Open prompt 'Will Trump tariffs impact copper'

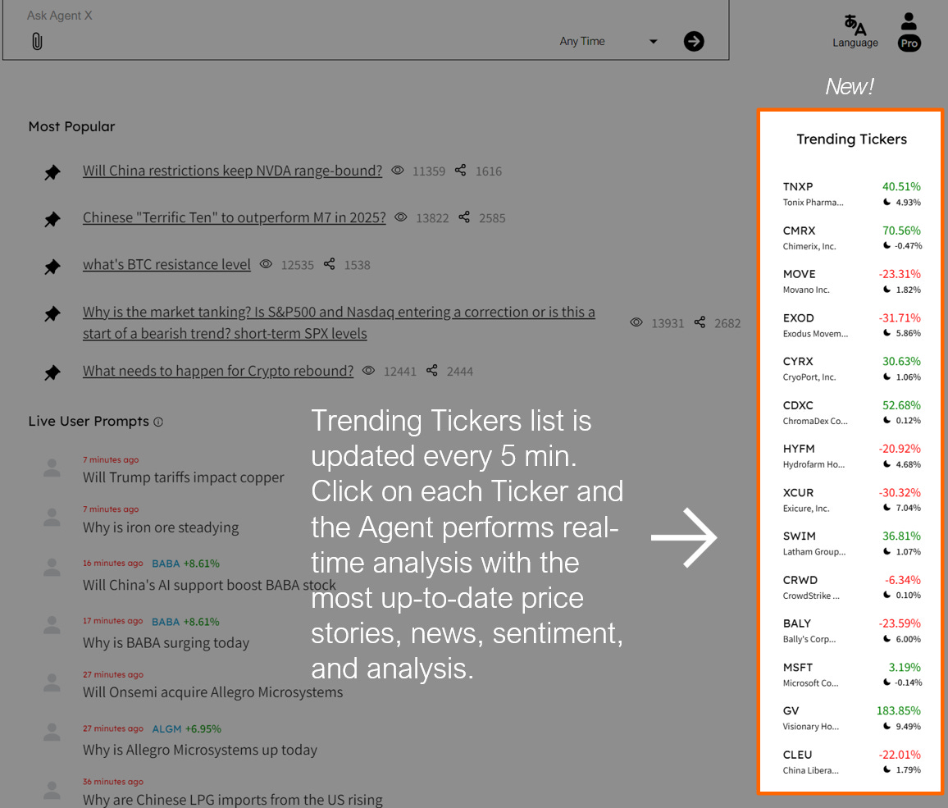pyautogui.click(x=183, y=477)
